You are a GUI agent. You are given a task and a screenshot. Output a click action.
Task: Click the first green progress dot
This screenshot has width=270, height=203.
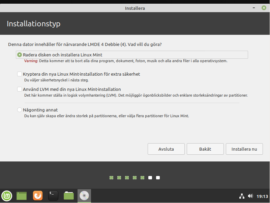pyautogui.click(x=111, y=178)
